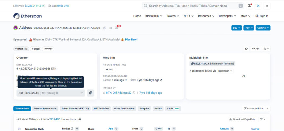Expand the More menu

pos(245,16)
